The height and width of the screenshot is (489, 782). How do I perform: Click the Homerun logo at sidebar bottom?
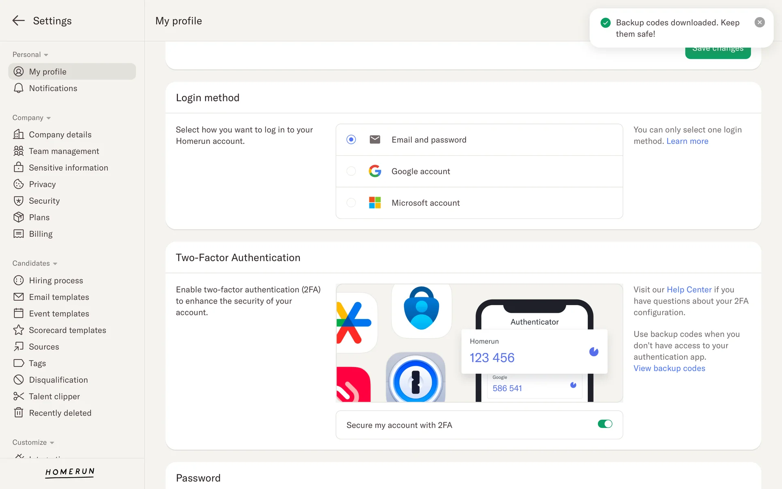click(70, 472)
